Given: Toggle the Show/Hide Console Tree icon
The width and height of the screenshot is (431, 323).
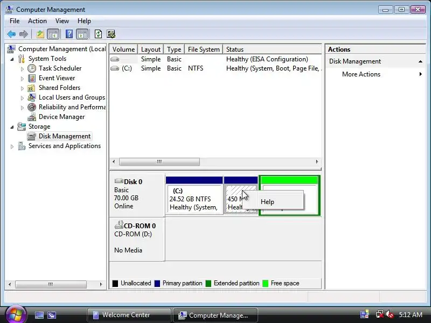Looking at the screenshot, I should (x=53, y=34).
